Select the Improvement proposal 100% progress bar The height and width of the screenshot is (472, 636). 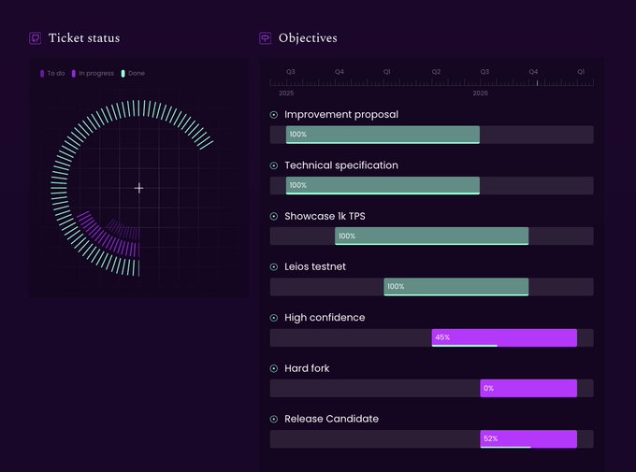383,135
